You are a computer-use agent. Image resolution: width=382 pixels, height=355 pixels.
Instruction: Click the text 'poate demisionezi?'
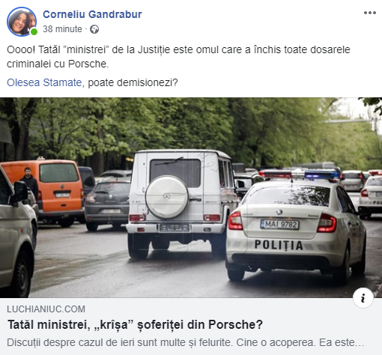(x=133, y=82)
